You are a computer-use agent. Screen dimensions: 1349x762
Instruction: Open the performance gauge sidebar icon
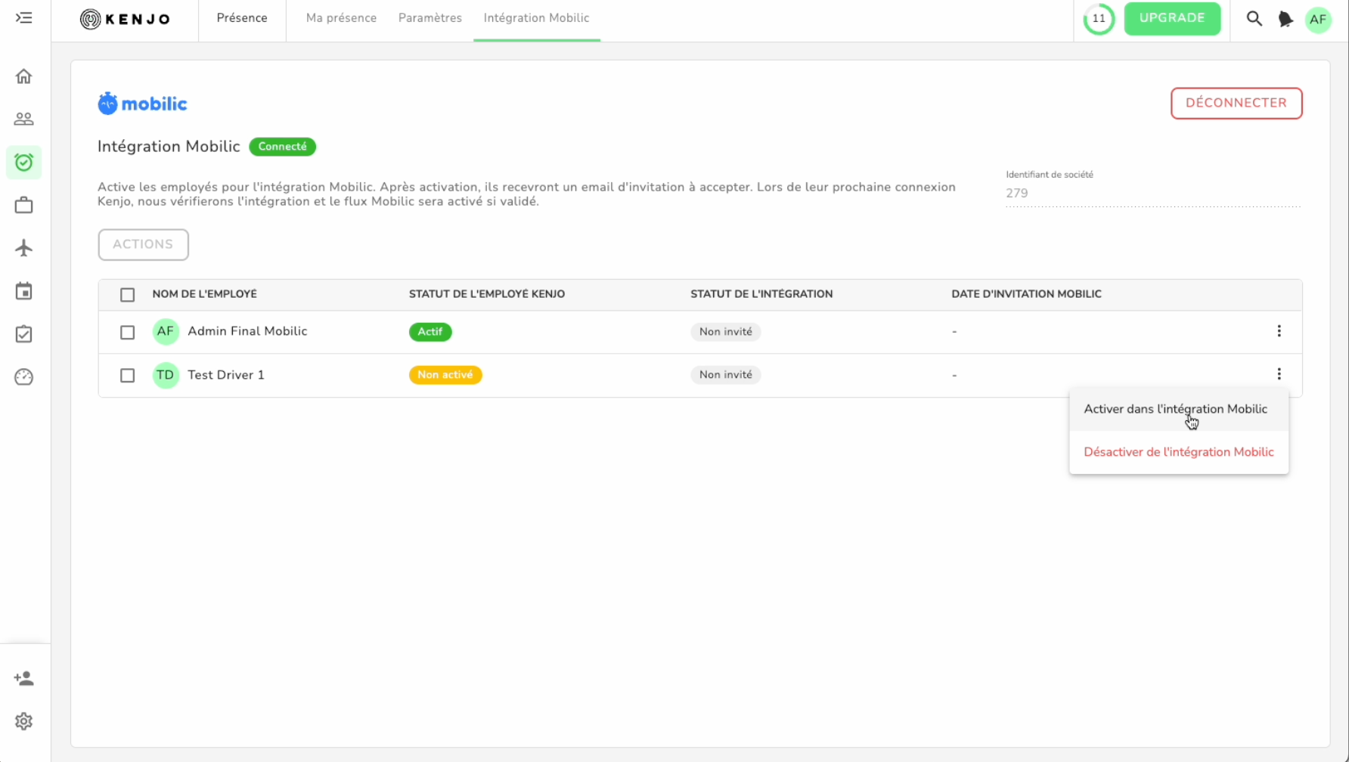click(x=24, y=377)
